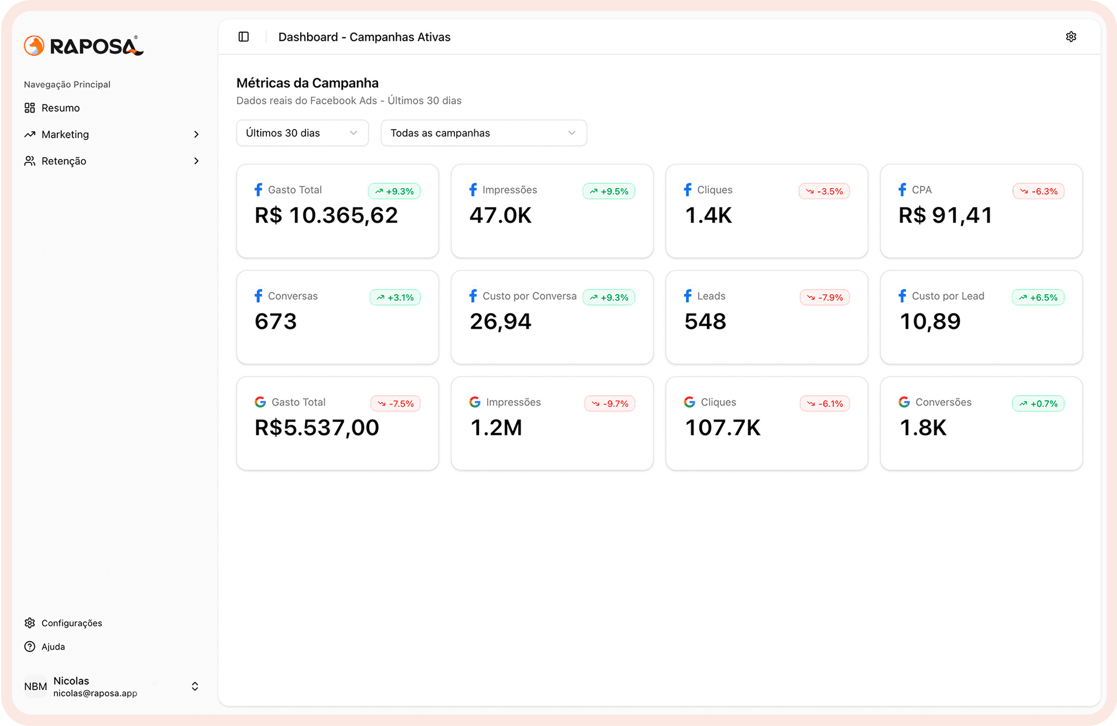Click the NBM user avatar
The image size is (1117, 726).
36,686
